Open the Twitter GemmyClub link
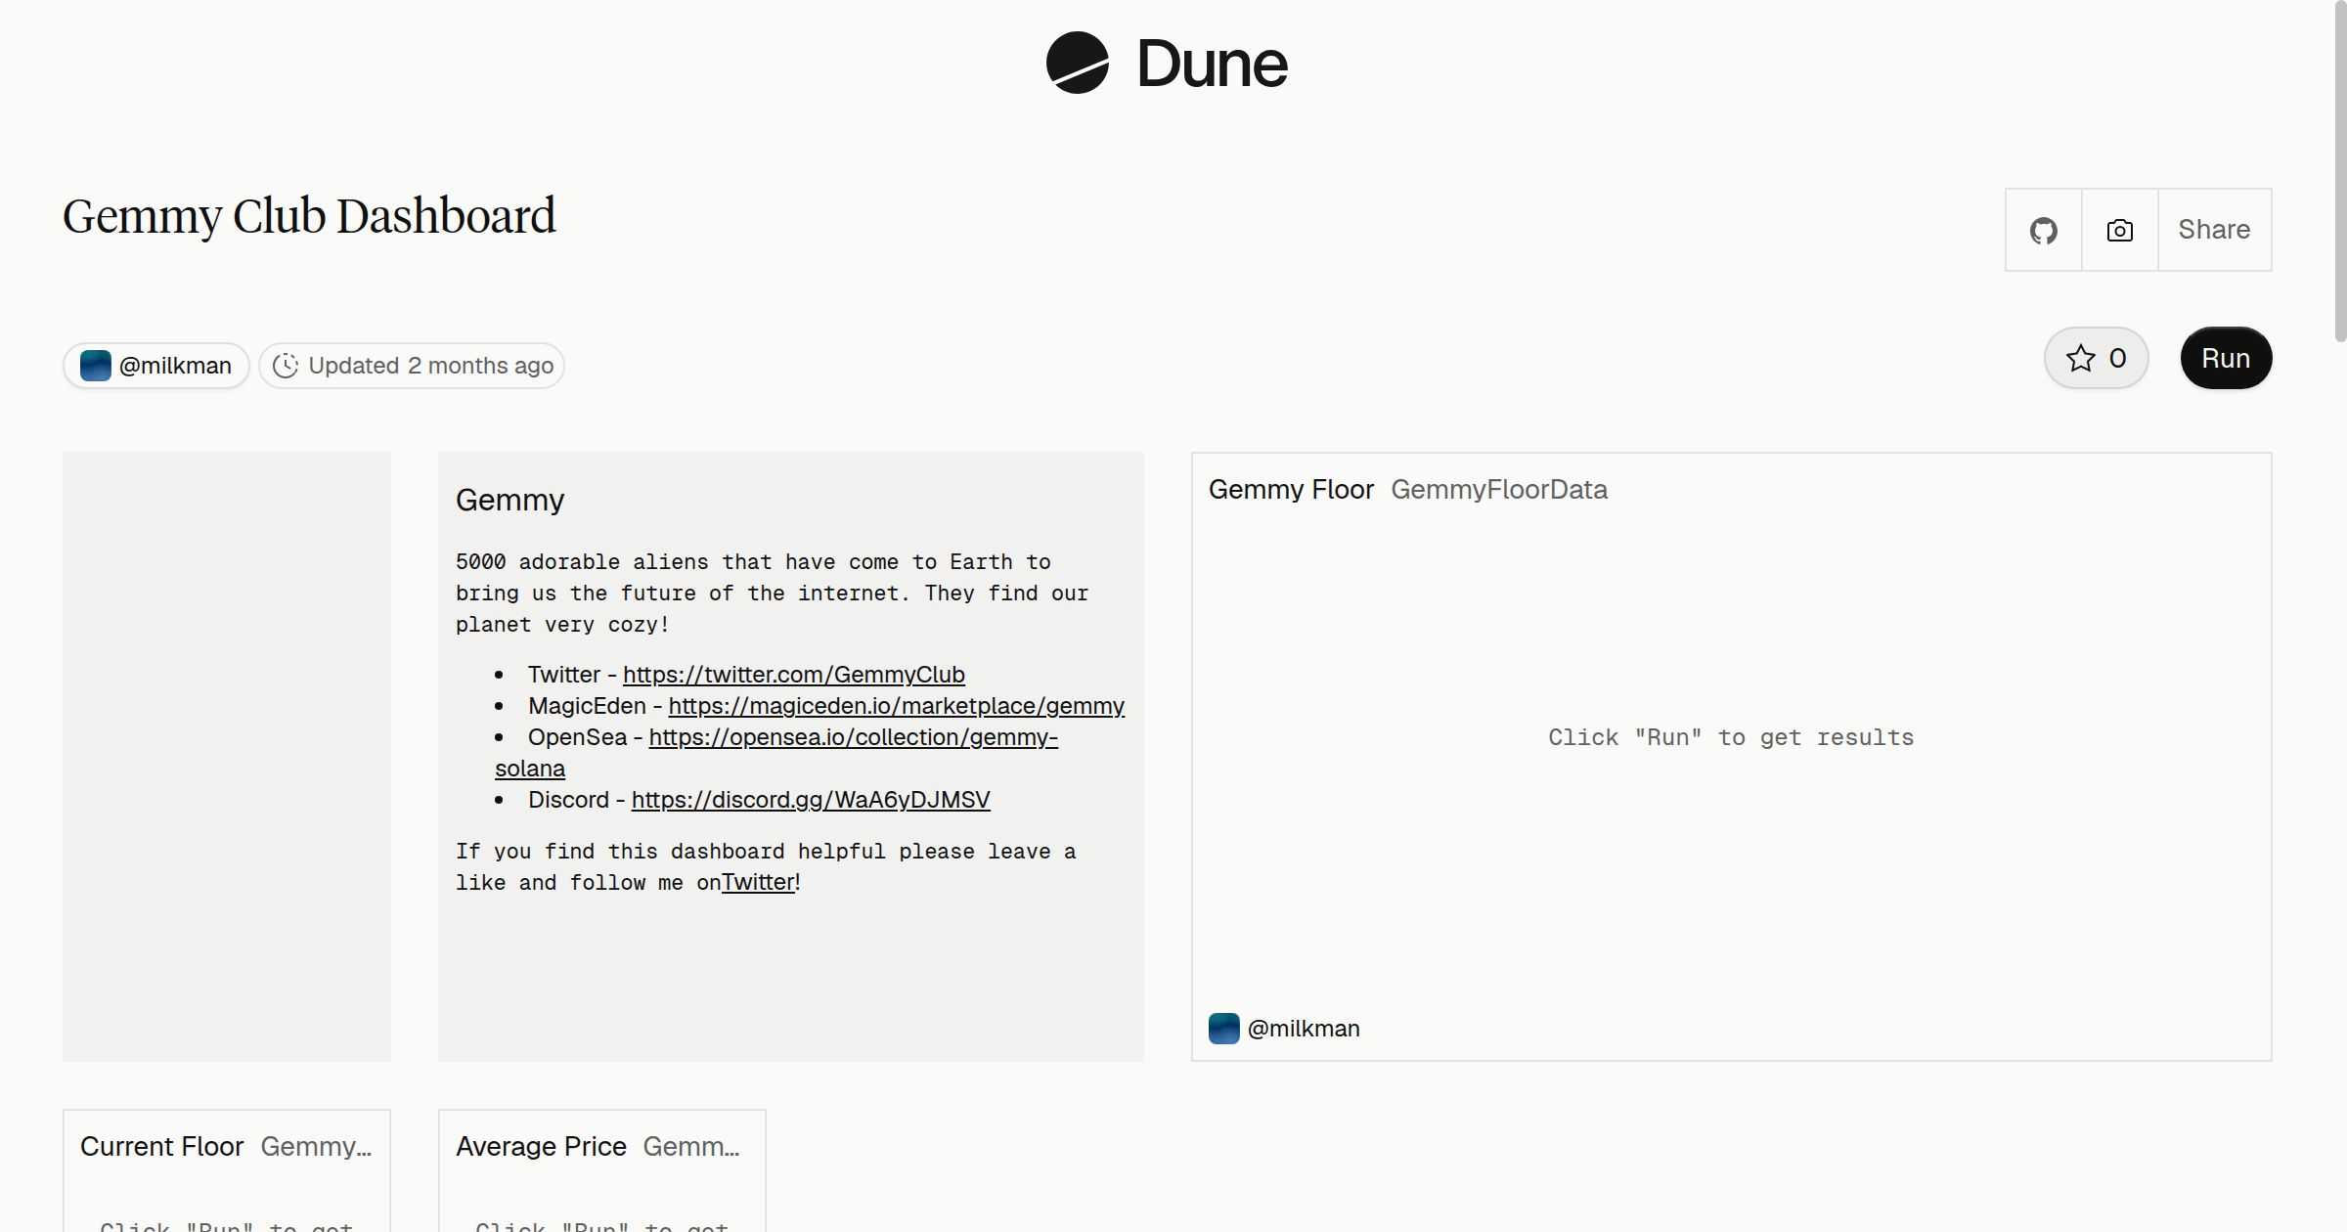 tap(793, 675)
